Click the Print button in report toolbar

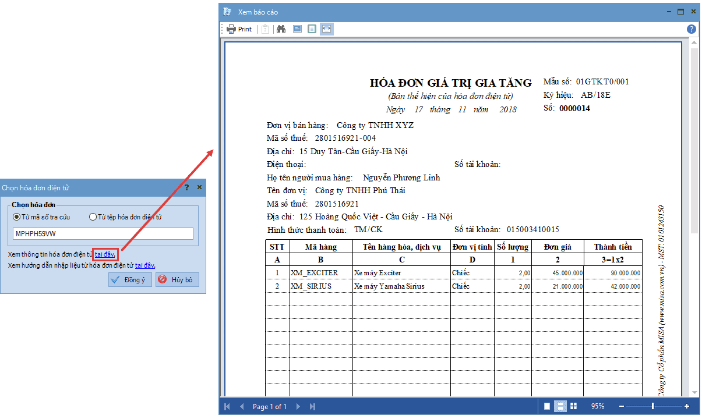point(239,29)
